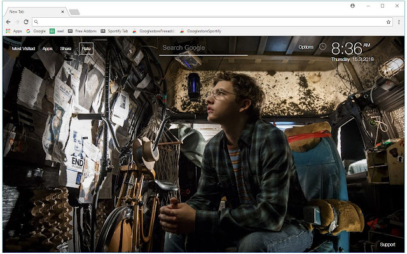Open a new browser tab button
407x254 pixels.
[74, 12]
